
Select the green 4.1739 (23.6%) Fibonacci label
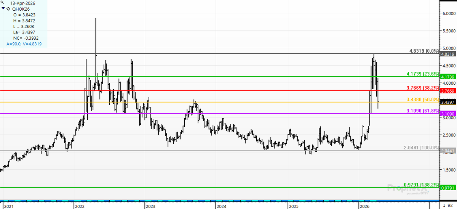pyautogui.click(x=423, y=73)
